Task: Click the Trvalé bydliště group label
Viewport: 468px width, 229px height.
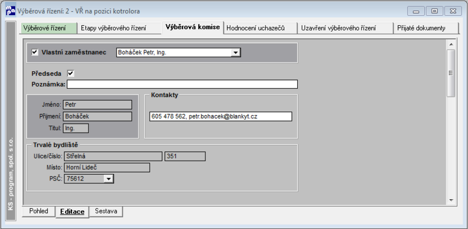Action: pos(56,145)
